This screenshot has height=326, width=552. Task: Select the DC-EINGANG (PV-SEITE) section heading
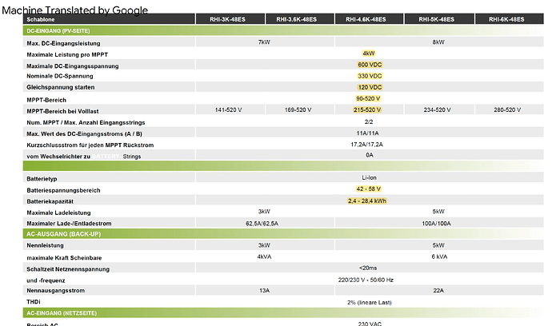click(x=58, y=30)
